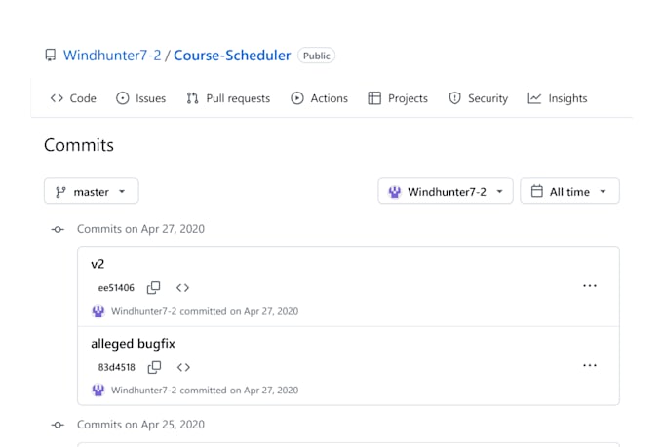Screen dimensions: 663x447
Task: Click the repository icon beside Windhunter7-2
Action: point(51,56)
